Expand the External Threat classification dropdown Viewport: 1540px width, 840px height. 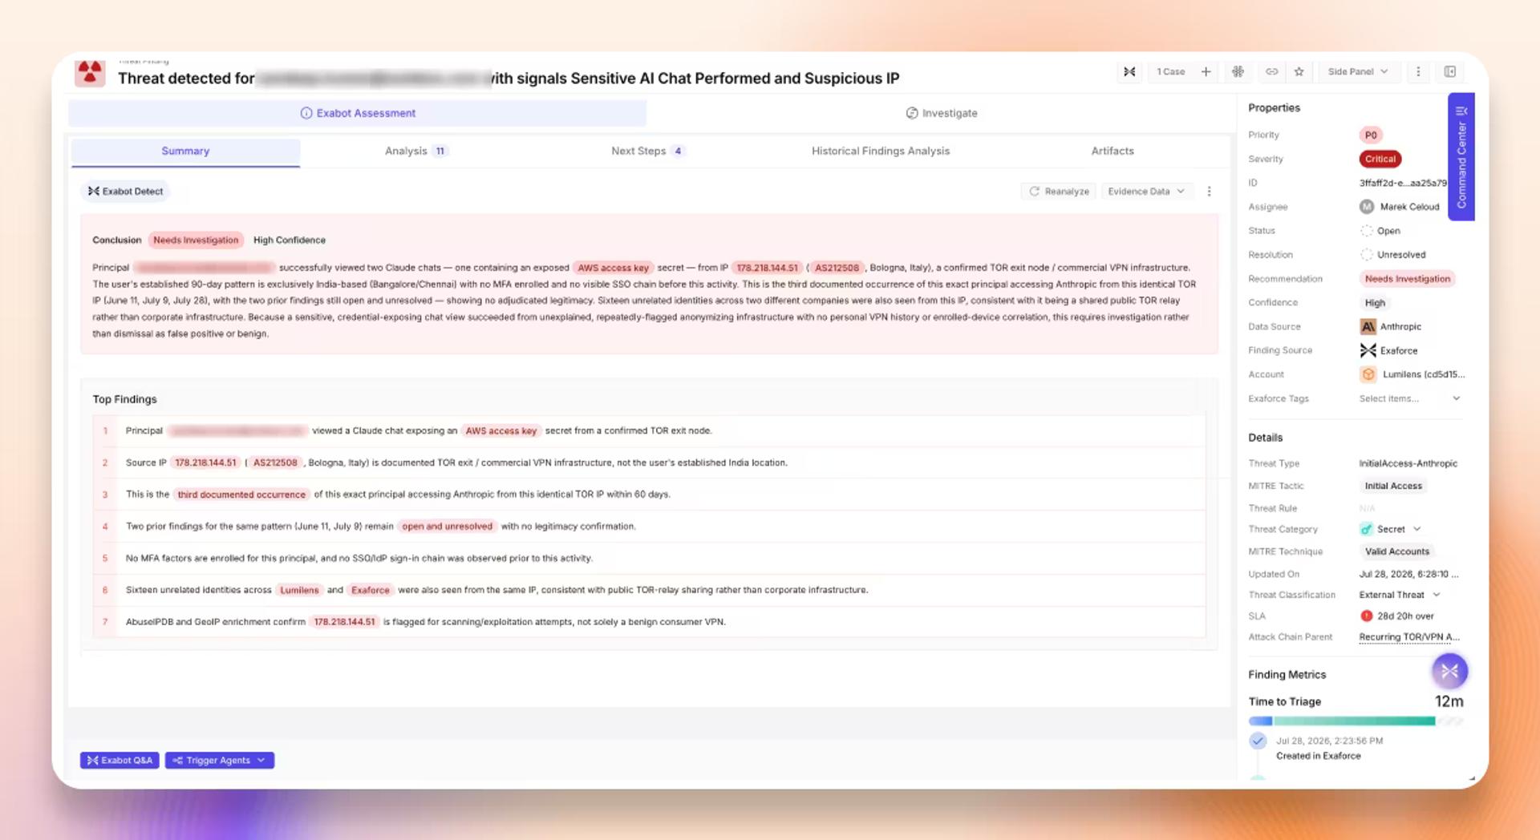click(x=1437, y=595)
